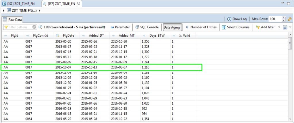Click the Days_BTW column header
The image size is (294, 123).
coord(155,36)
